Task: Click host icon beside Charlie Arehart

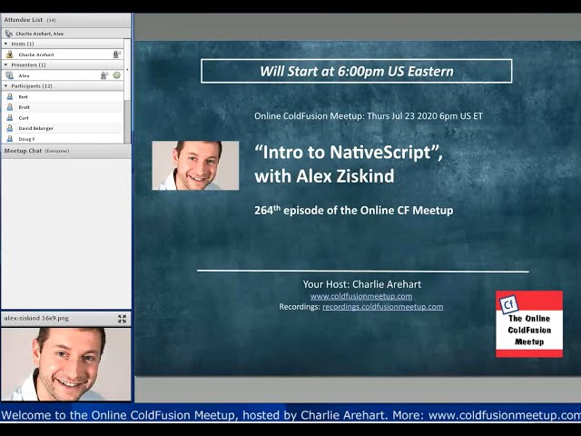Action: click(x=10, y=54)
